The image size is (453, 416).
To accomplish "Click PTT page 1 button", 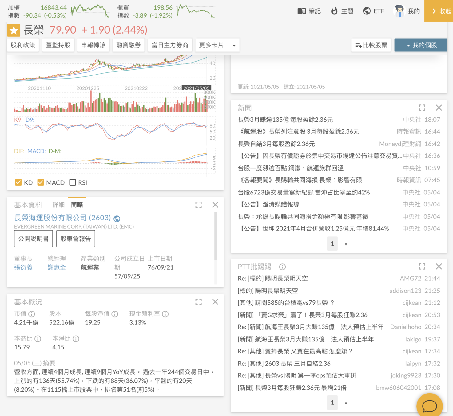I will (x=332, y=402).
